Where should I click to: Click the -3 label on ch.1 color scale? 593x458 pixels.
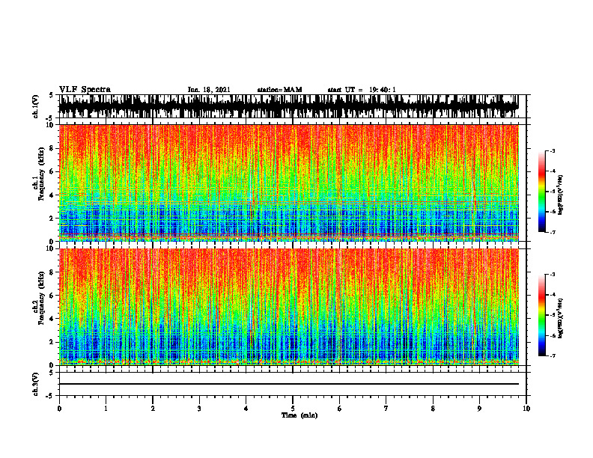[x=553, y=151]
